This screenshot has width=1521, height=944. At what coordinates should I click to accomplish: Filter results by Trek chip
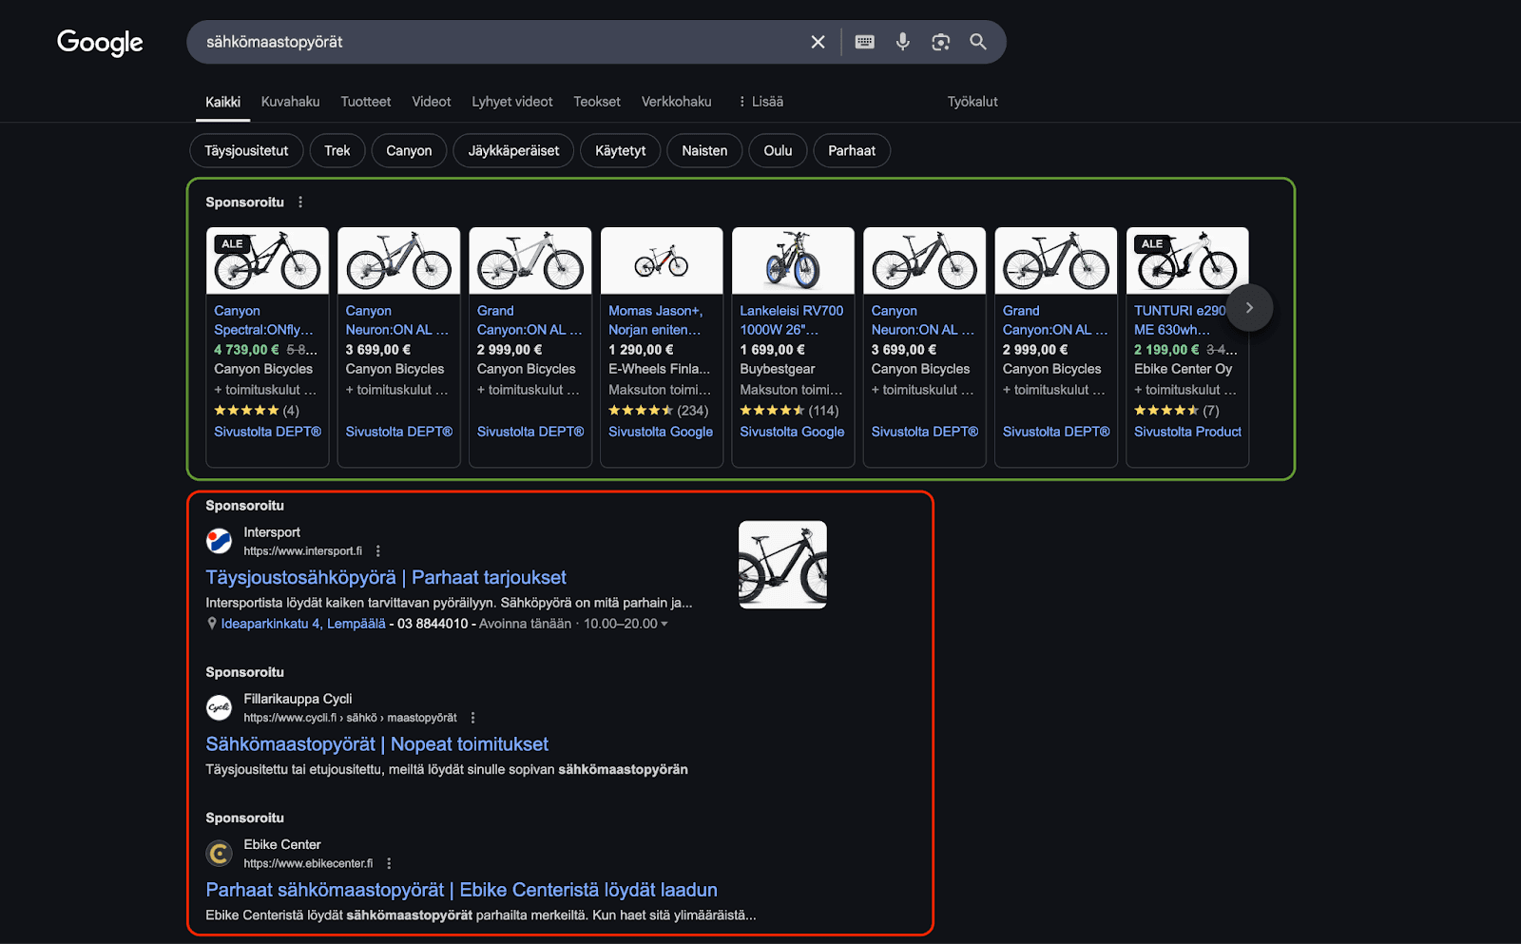click(337, 150)
